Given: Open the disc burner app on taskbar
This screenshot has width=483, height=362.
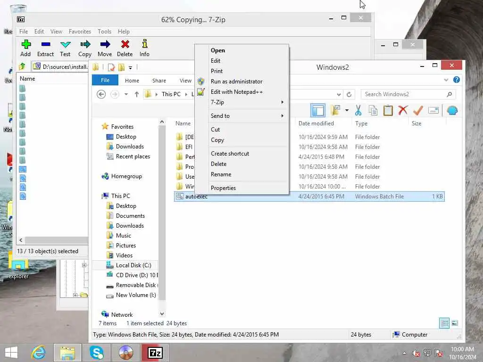Looking at the screenshot, I should [126, 353].
